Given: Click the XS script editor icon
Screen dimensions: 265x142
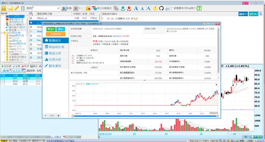Looking at the screenshot, I should 3,8.
